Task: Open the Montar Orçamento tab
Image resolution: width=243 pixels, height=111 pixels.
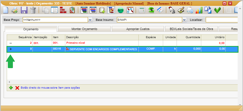Action: (84, 29)
